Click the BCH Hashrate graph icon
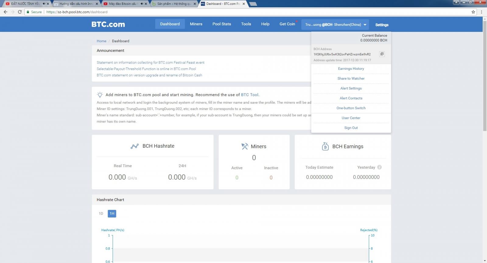The width and height of the screenshot is (487, 263). (135, 146)
